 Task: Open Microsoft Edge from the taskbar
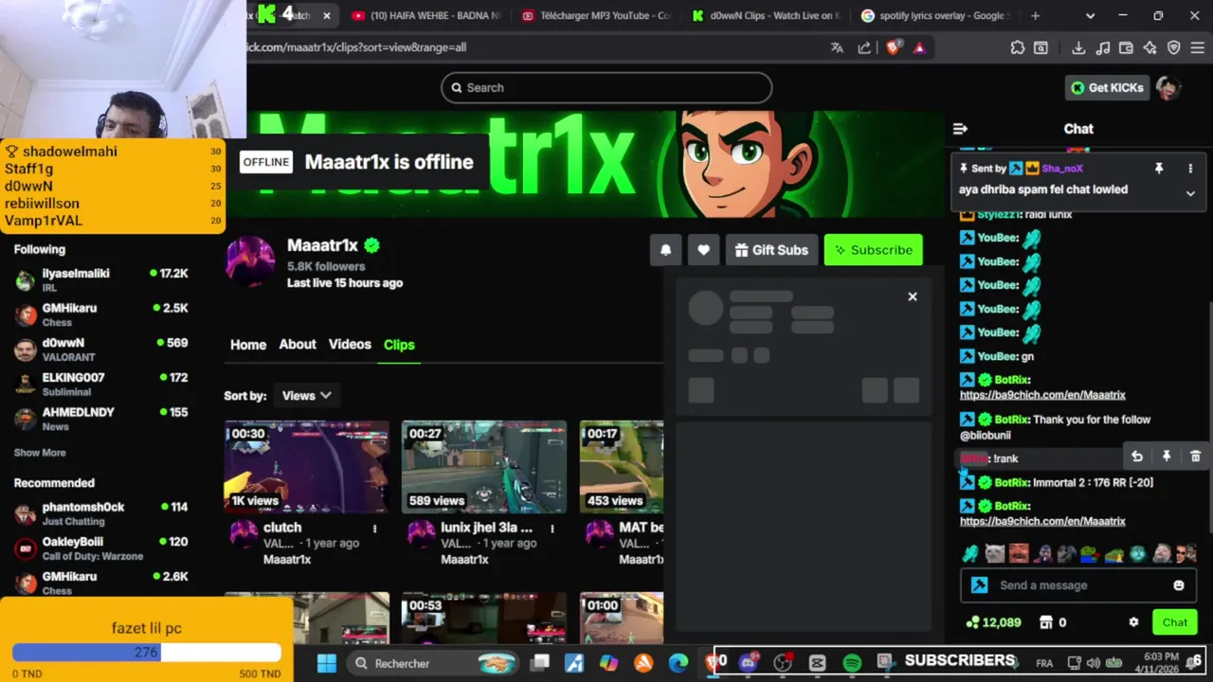click(x=679, y=663)
